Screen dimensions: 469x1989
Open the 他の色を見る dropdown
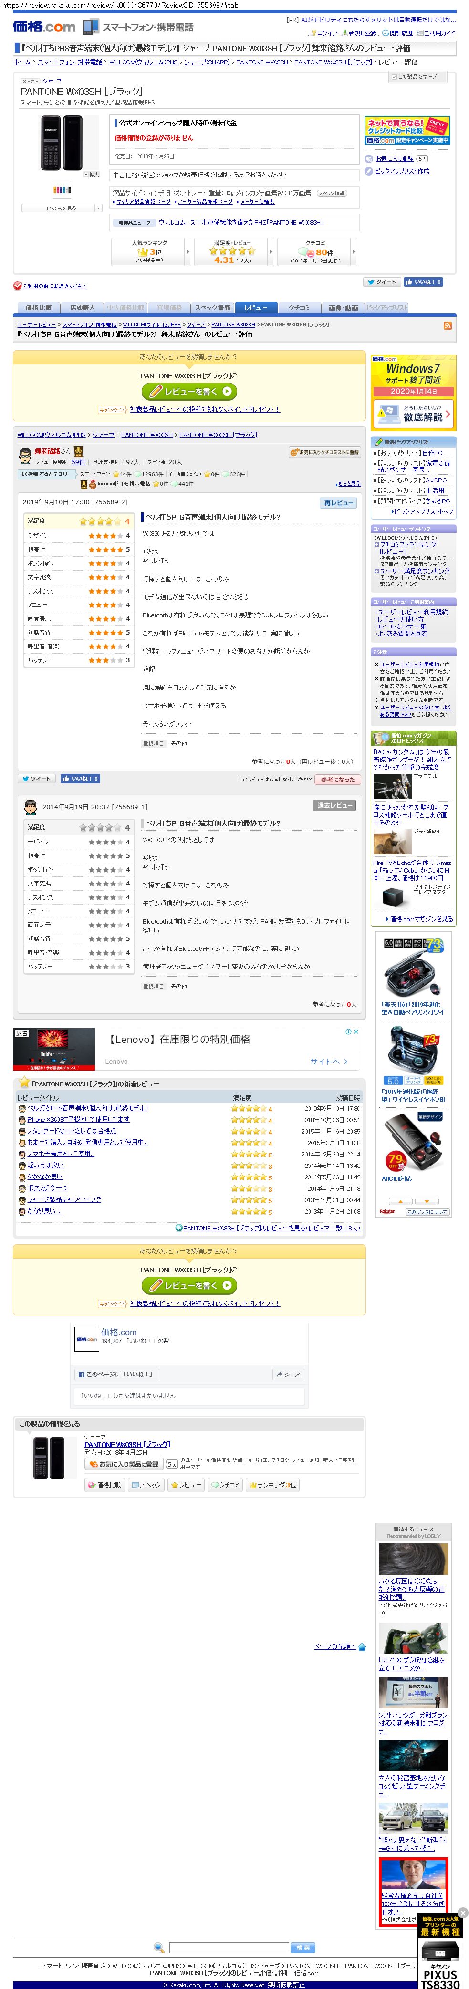click(x=62, y=208)
